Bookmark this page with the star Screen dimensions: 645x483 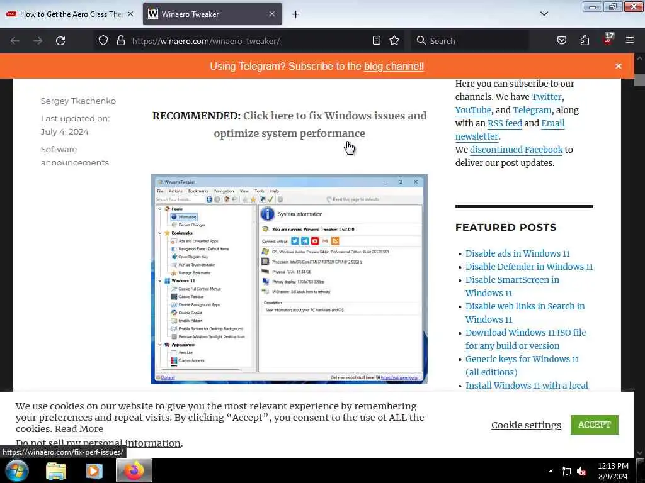click(x=394, y=41)
